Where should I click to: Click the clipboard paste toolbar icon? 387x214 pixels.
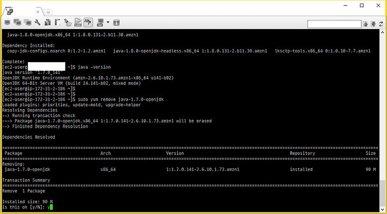58,23
